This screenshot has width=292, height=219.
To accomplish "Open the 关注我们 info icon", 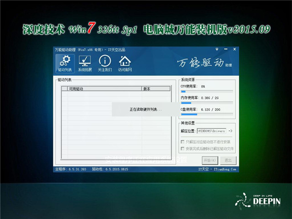I will click(x=105, y=64).
